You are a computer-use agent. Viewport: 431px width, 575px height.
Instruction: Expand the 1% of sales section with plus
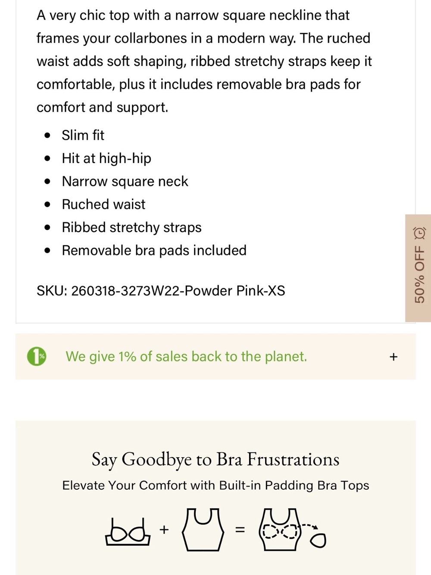[x=393, y=357]
